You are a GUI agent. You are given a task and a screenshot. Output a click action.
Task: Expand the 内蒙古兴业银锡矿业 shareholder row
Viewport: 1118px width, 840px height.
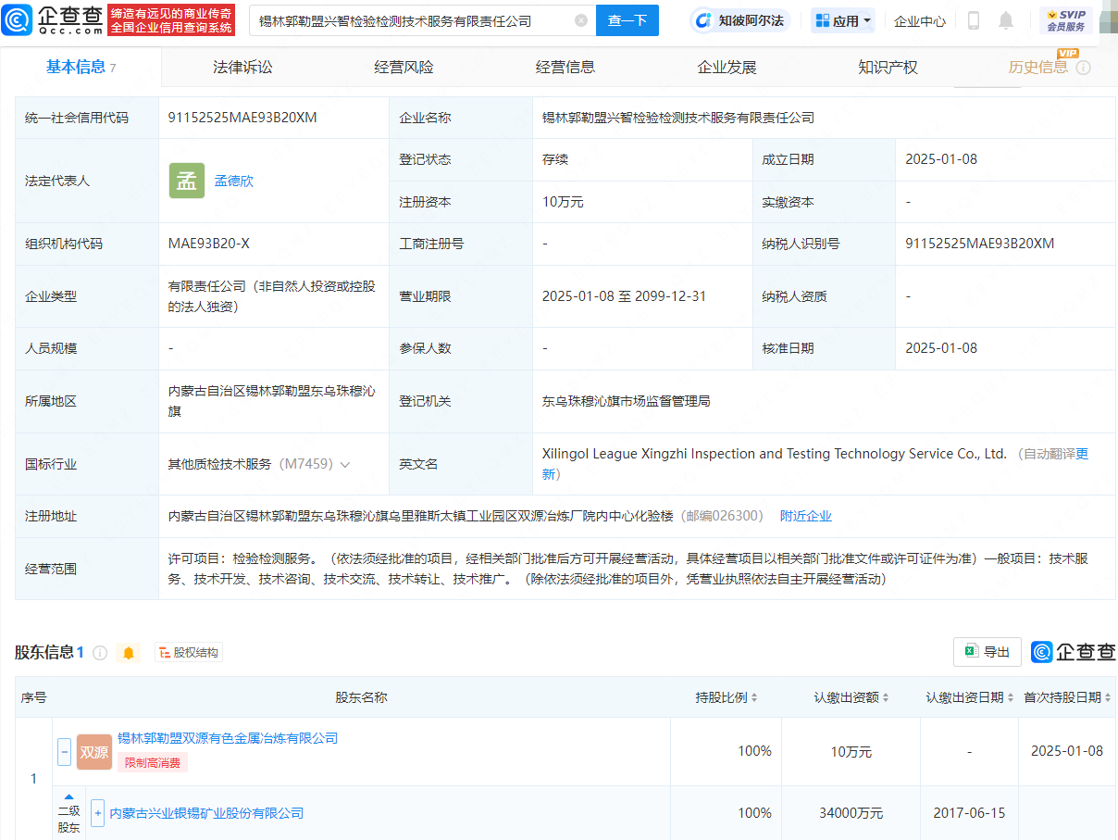click(97, 813)
